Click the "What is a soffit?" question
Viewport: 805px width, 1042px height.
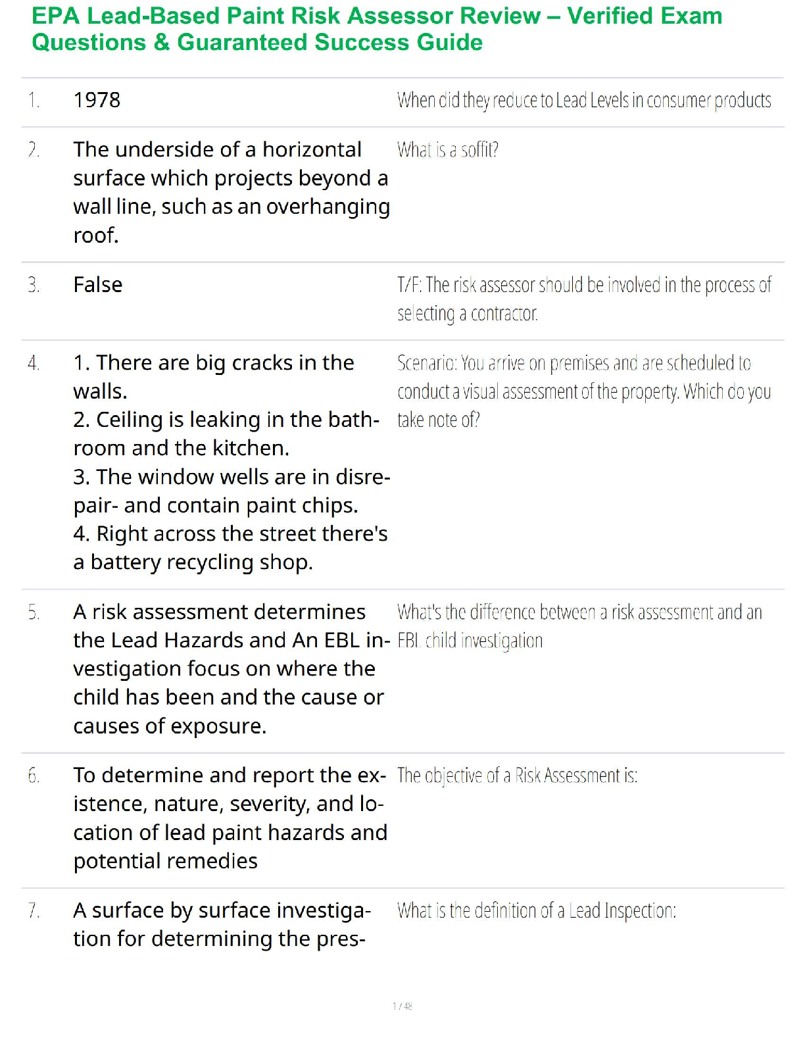point(447,151)
